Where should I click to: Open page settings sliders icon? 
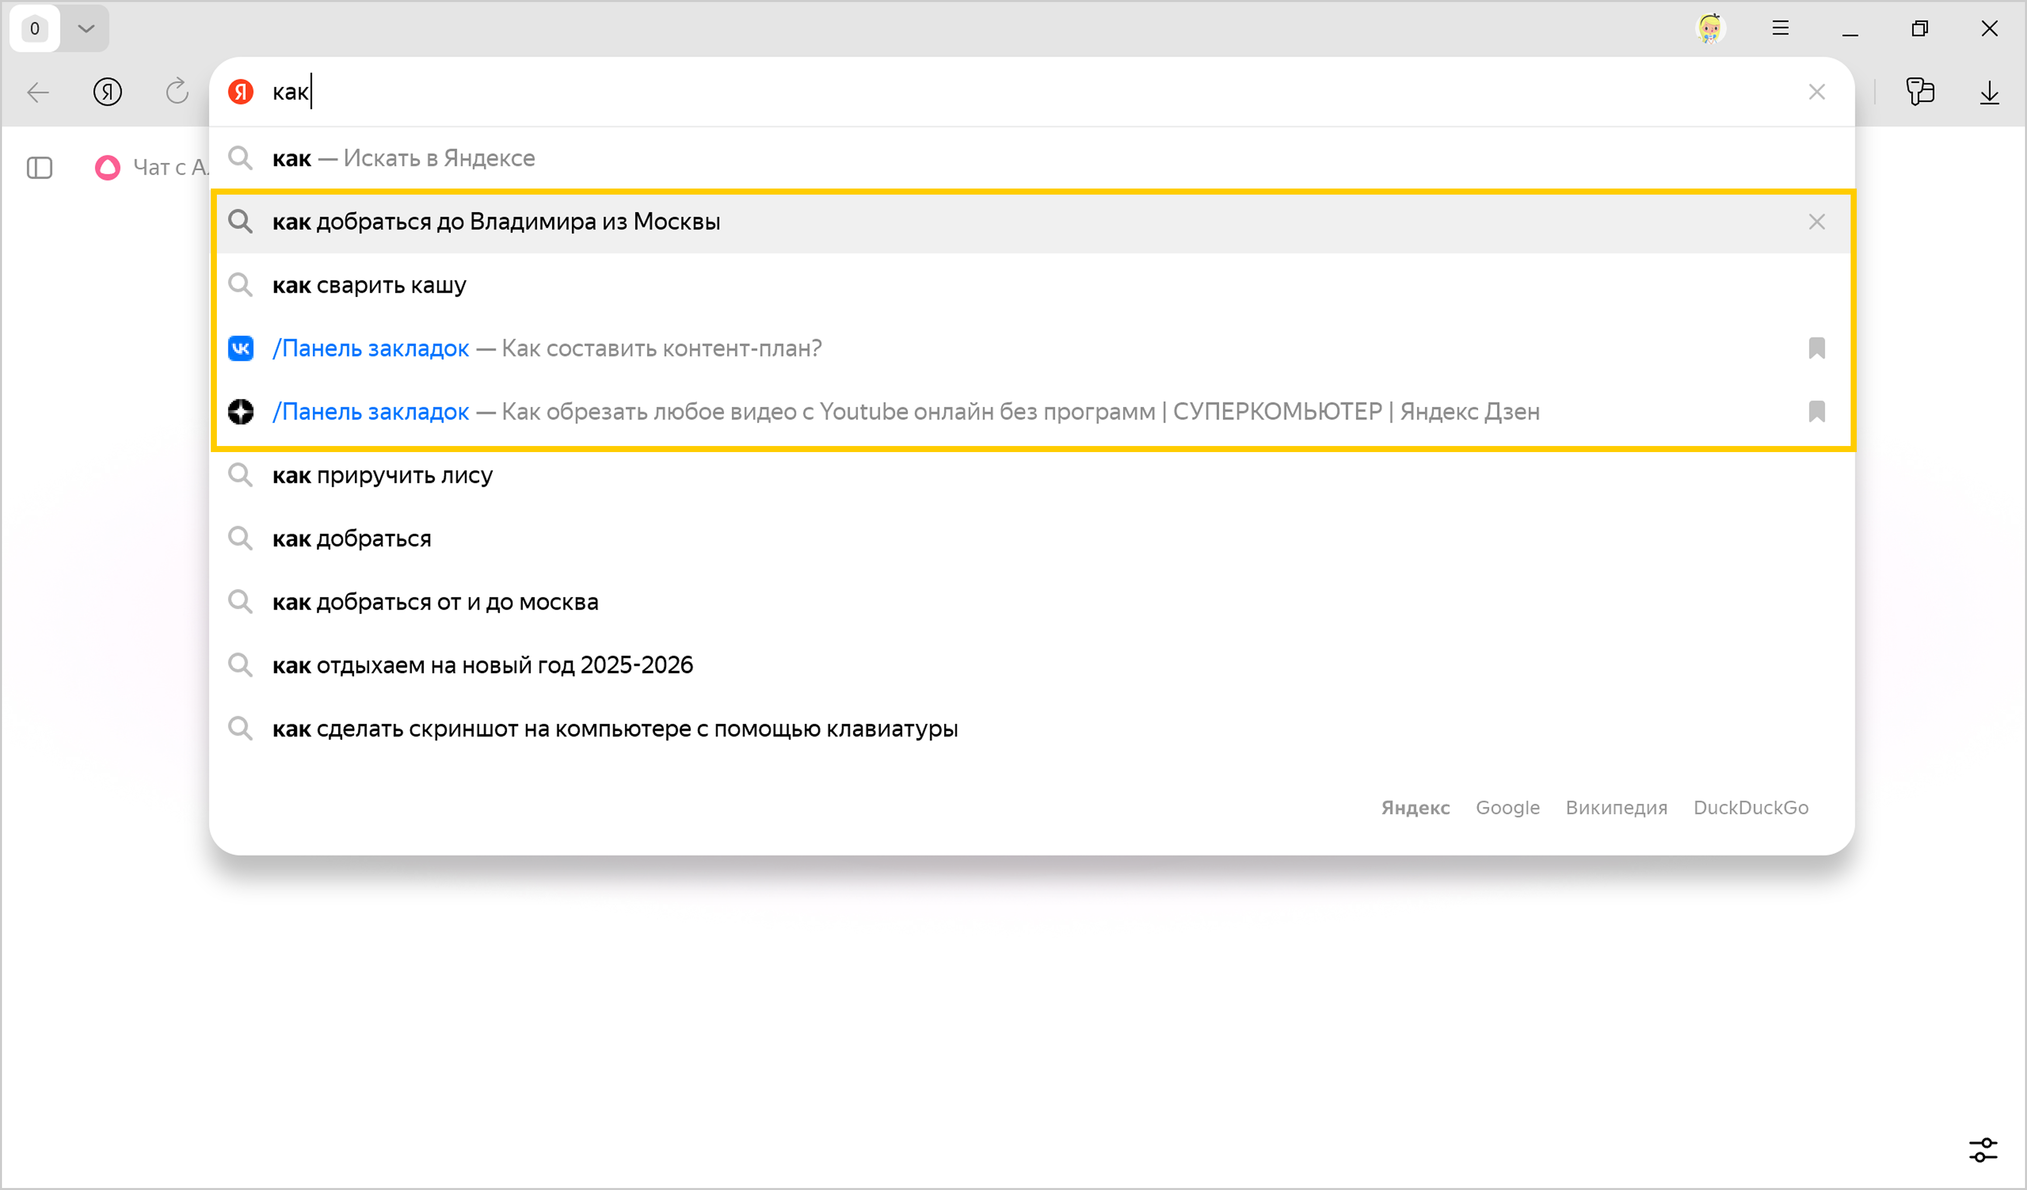1983,1150
